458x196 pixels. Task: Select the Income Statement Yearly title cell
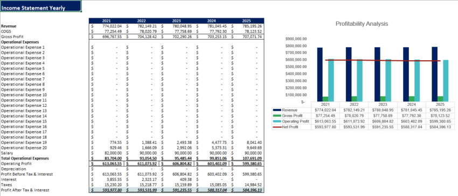40,6
